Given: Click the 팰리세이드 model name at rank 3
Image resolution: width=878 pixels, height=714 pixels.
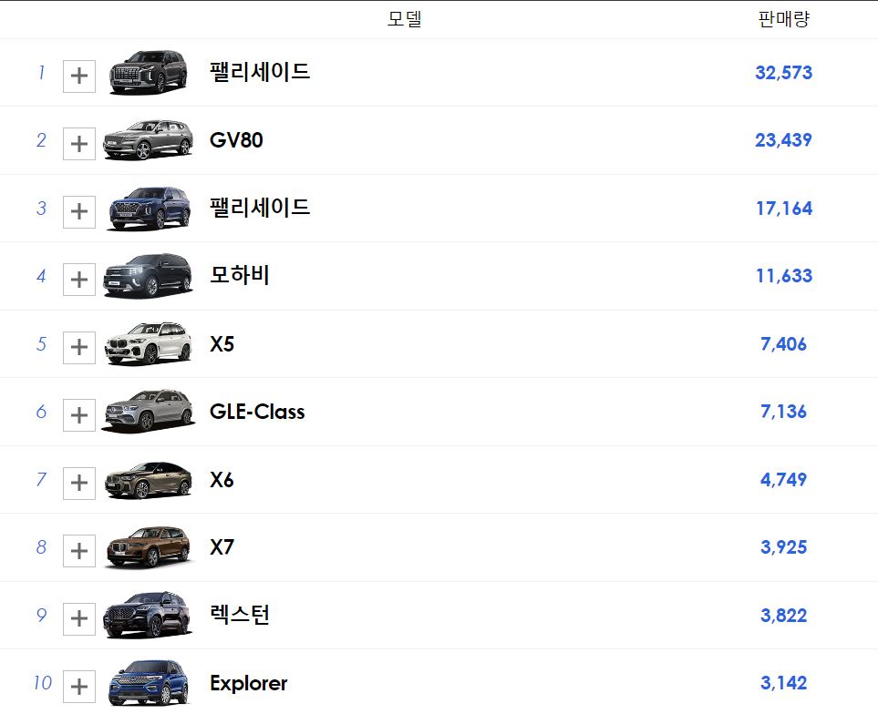Looking at the screenshot, I should click(260, 208).
